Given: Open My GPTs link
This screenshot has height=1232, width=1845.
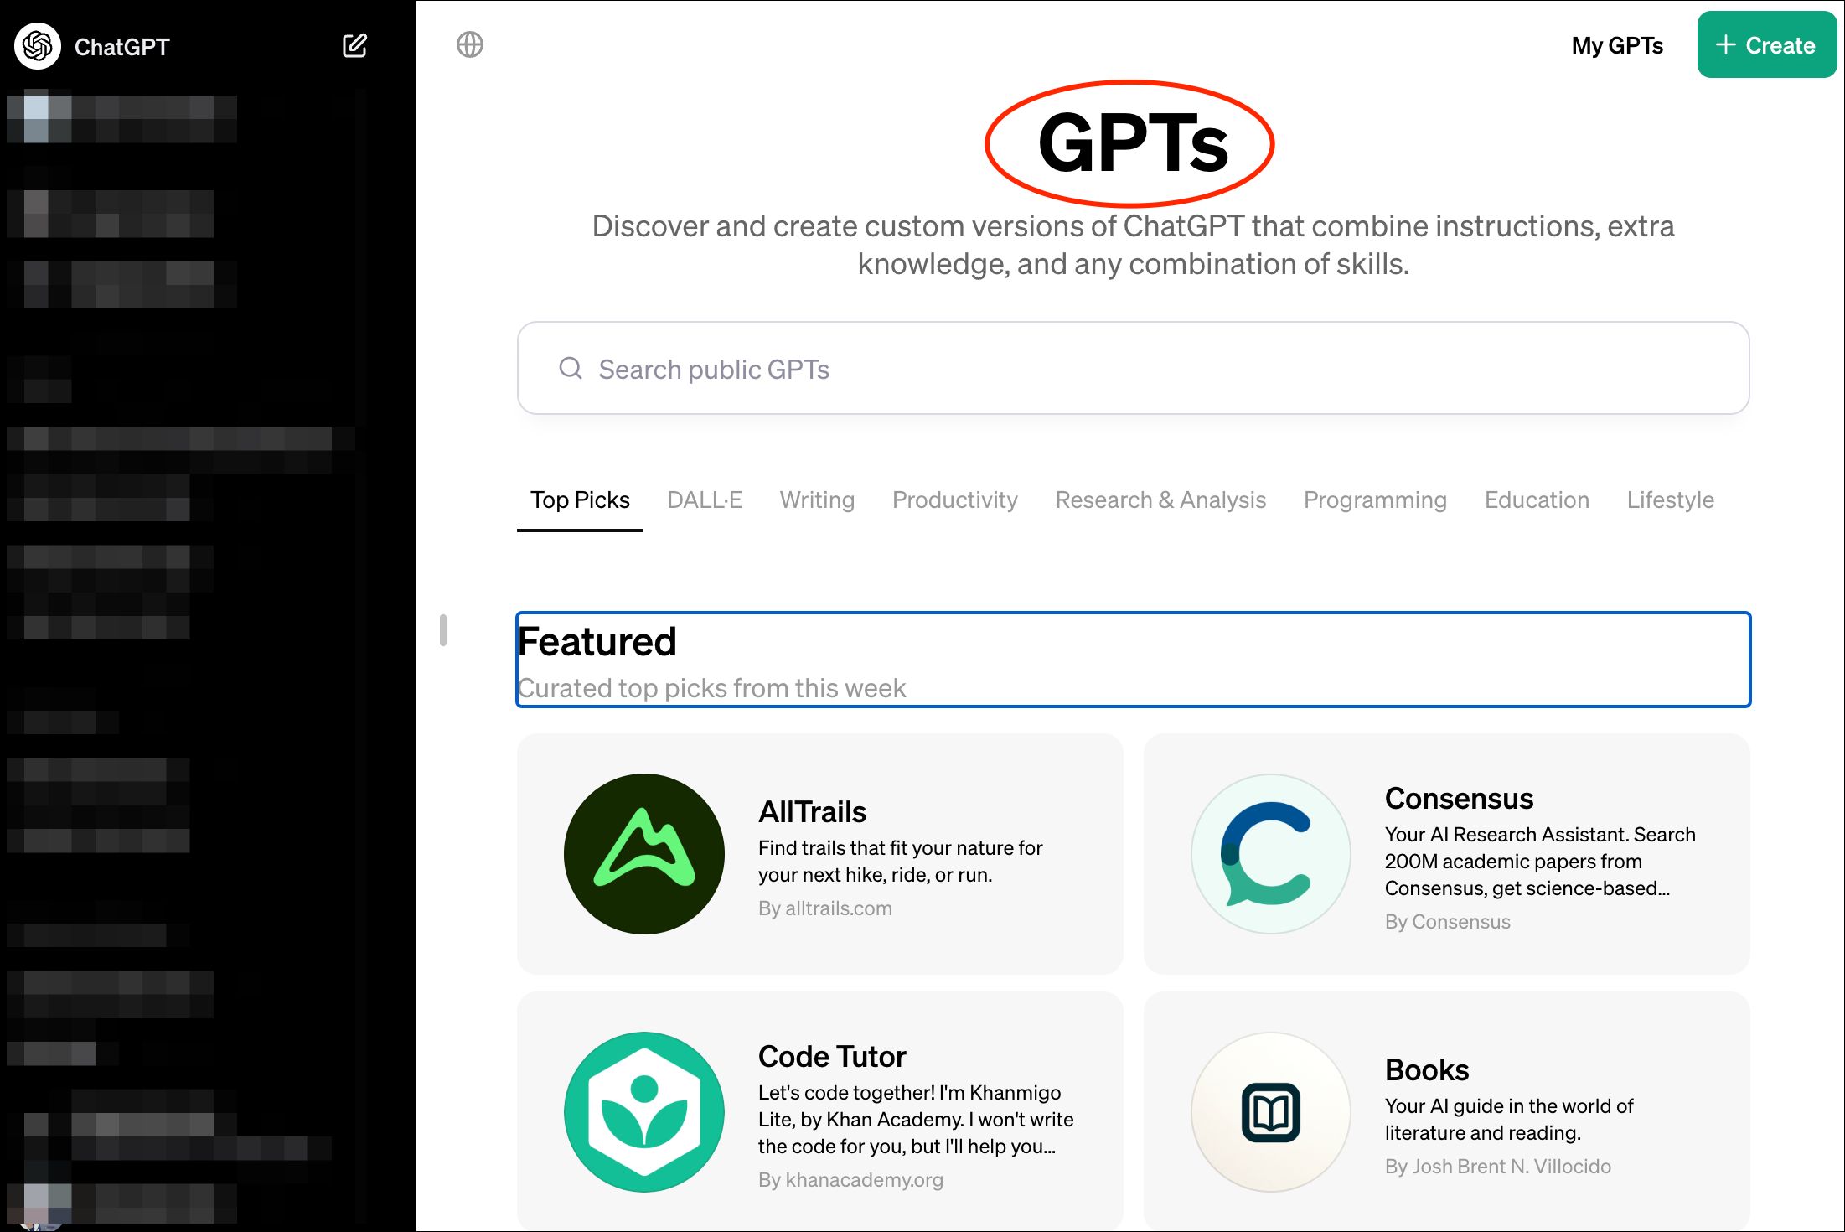Looking at the screenshot, I should pos(1617,45).
